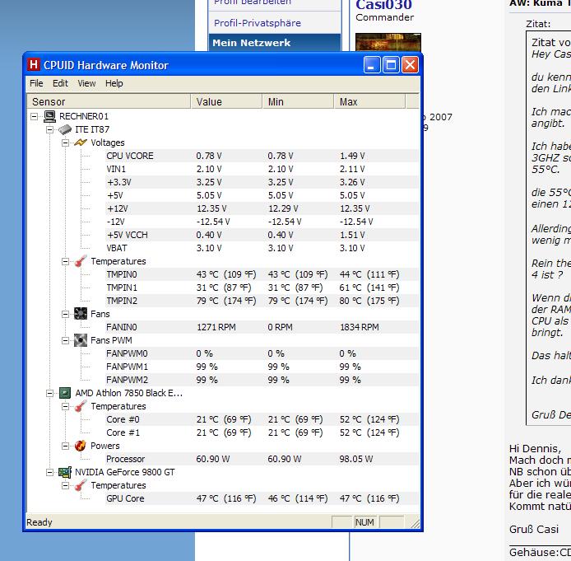
Task: Collapse the ITE IT87 Temperatures group
Action: (x=66, y=261)
